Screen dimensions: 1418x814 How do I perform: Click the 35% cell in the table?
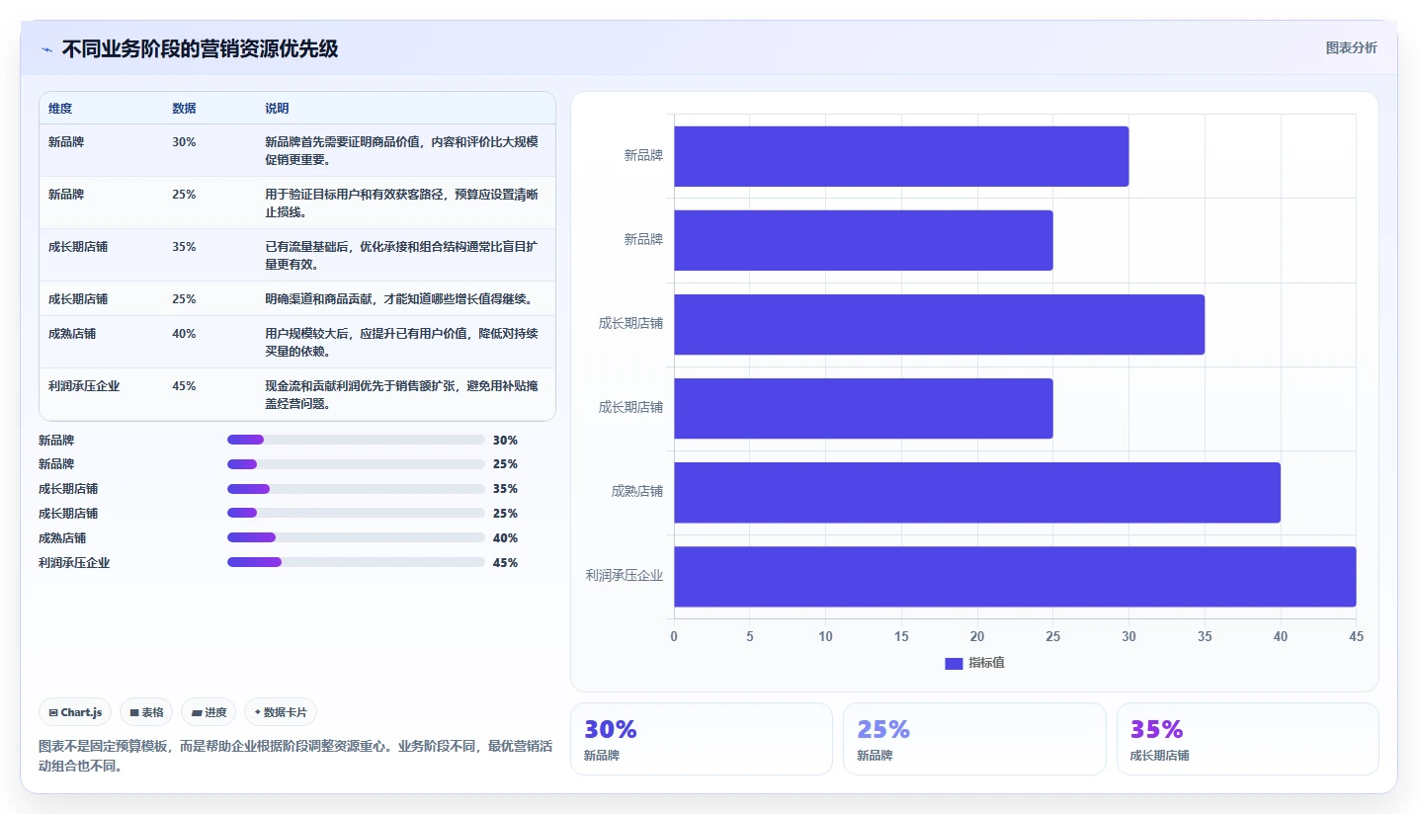(x=184, y=247)
